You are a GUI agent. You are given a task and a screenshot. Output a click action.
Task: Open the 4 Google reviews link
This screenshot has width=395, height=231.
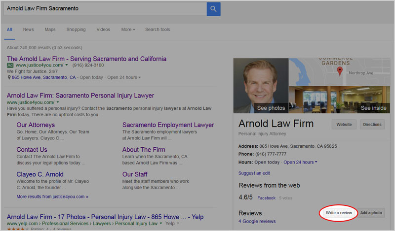coord(257,221)
